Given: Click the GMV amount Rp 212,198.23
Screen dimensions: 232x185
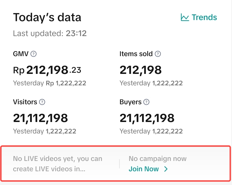Looking at the screenshot, I should click(47, 70).
